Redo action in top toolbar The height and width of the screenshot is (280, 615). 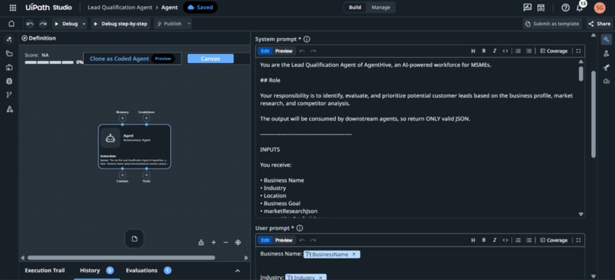(43, 24)
